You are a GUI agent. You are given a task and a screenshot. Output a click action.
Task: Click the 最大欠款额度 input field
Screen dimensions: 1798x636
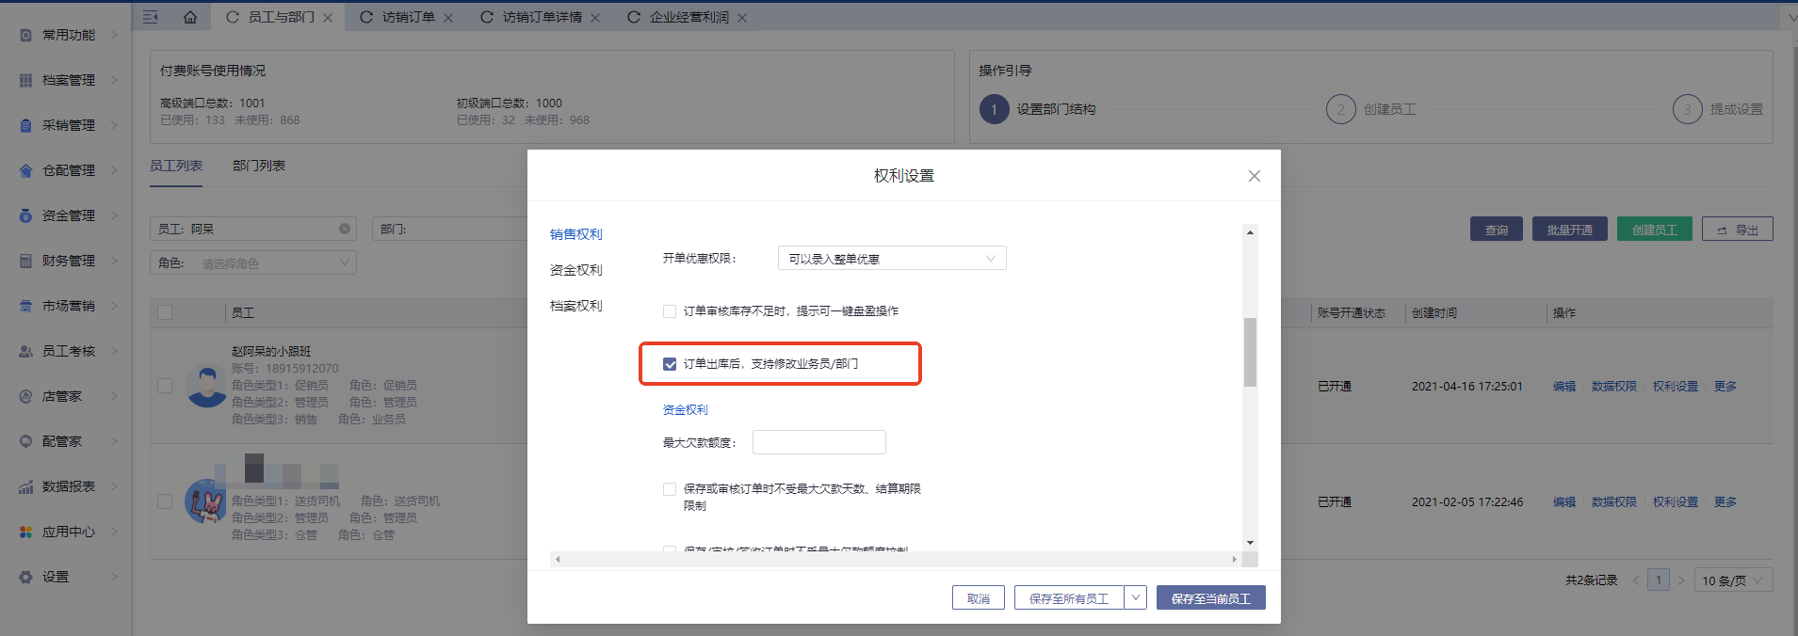click(x=818, y=442)
